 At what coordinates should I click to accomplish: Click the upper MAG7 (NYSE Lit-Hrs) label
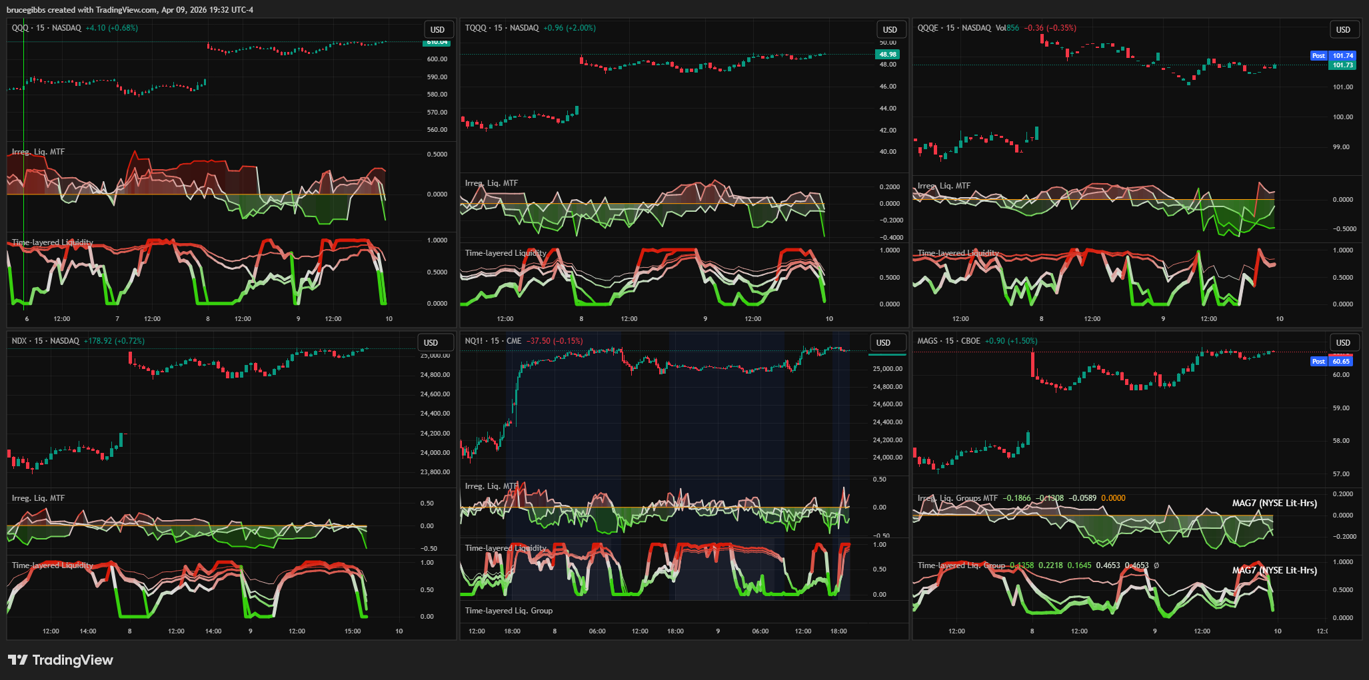pyautogui.click(x=1274, y=503)
